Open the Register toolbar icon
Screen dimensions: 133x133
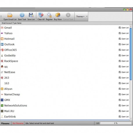[49, 15]
